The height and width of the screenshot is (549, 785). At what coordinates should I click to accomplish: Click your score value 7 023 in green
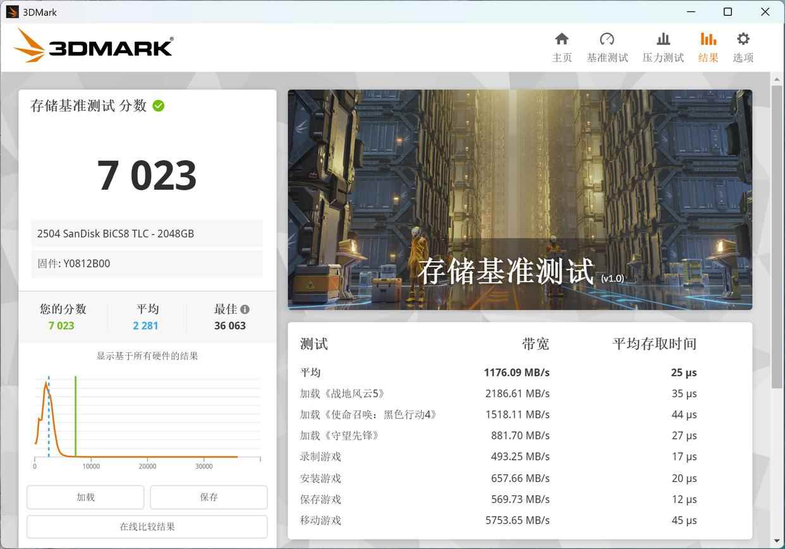tap(61, 326)
